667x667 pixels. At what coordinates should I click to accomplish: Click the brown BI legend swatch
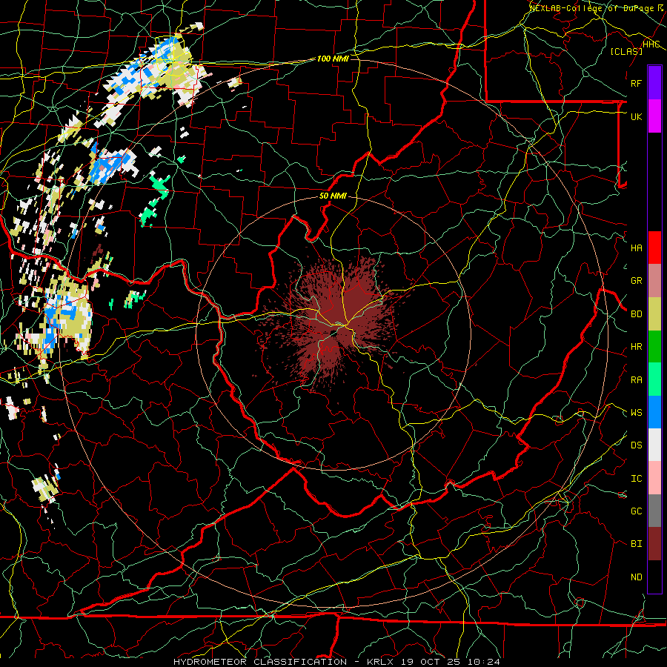[654, 544]
